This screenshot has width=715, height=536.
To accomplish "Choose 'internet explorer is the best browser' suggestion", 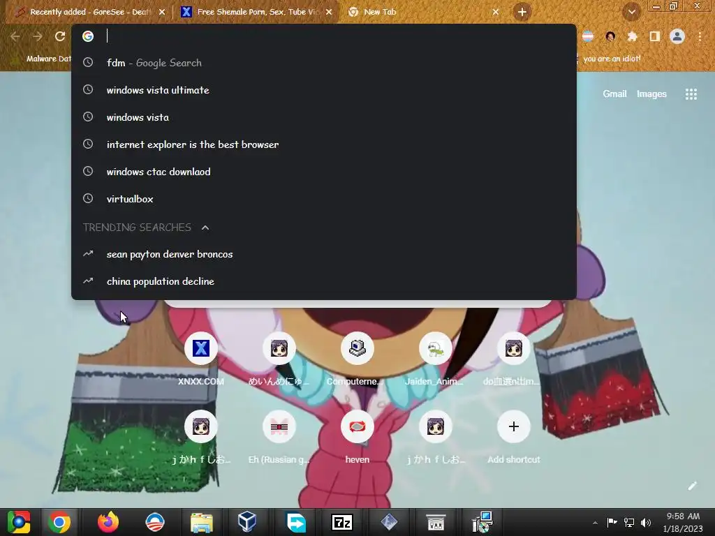I will pyautogui.click(x=324, y=144).
